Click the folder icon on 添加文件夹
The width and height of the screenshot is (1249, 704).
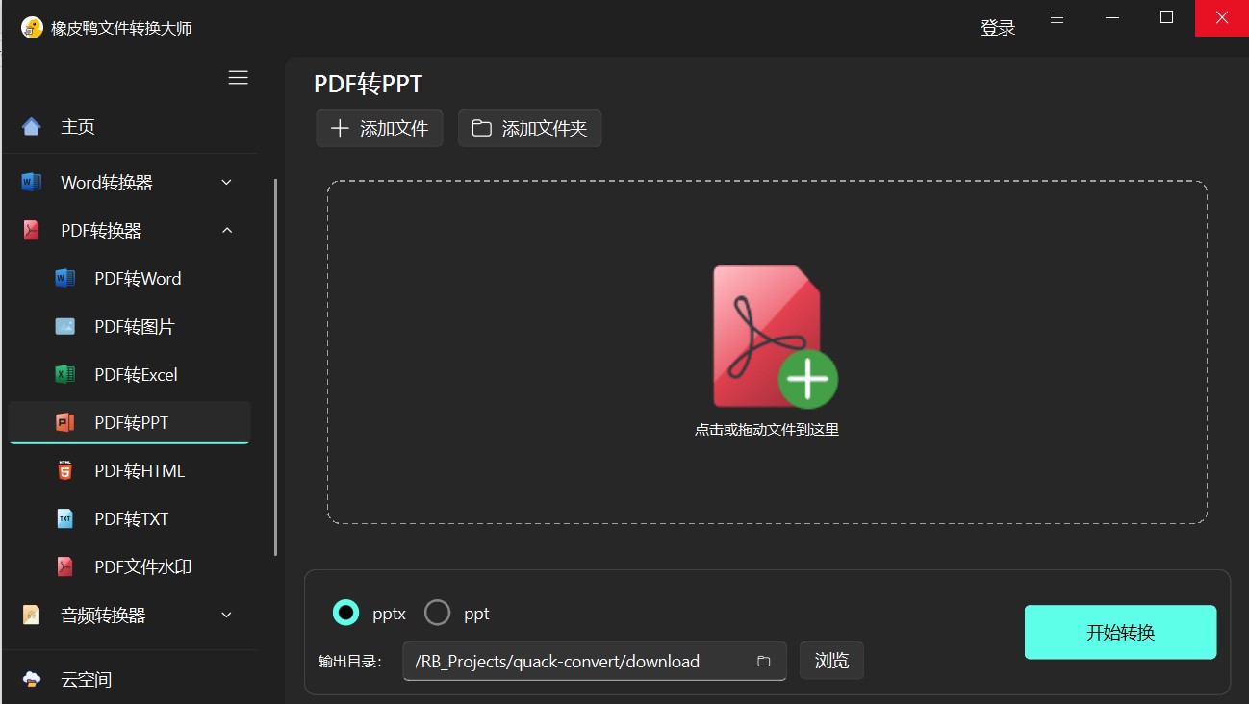pos(481,128)
